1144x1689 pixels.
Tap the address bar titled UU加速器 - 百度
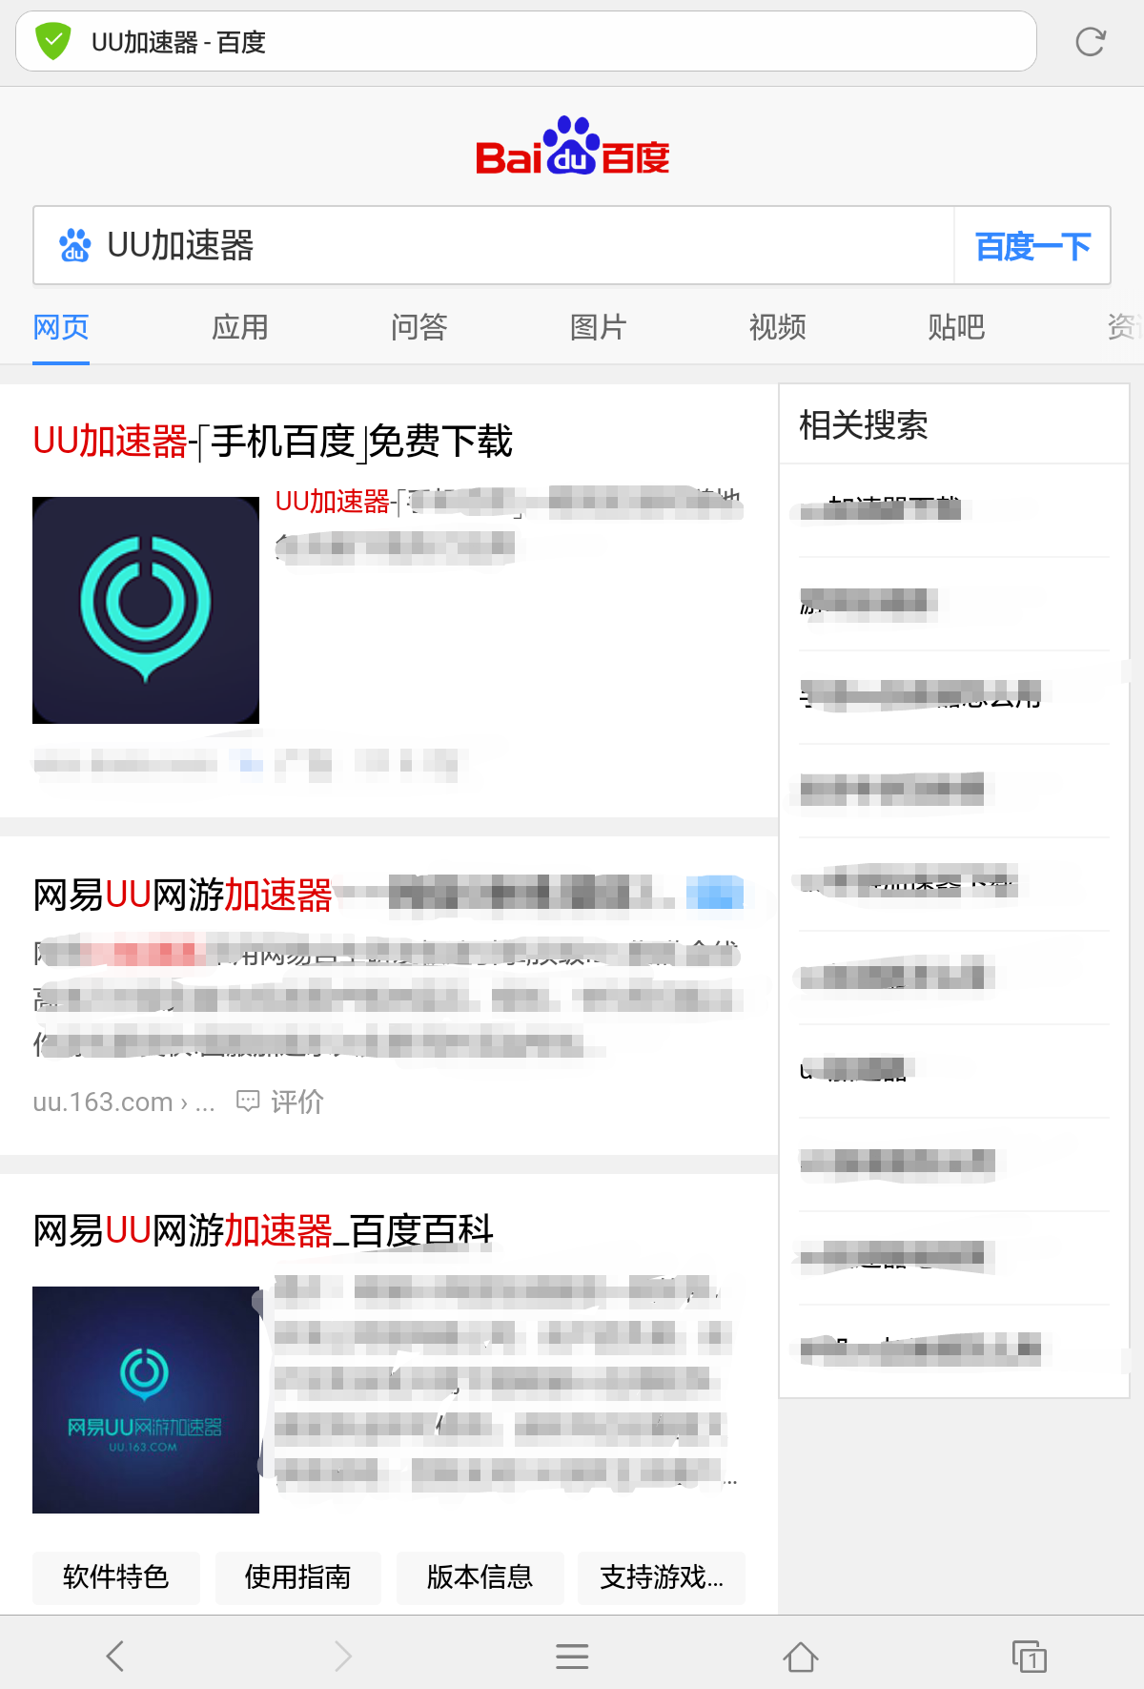[x=526, y=41]
